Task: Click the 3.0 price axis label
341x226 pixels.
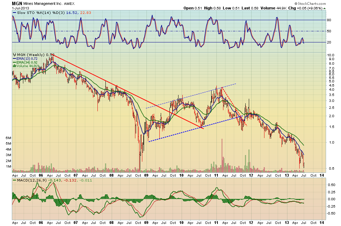Action: pos(331,101)
